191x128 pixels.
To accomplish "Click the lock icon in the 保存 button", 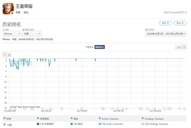I will (x=168, y=23).
